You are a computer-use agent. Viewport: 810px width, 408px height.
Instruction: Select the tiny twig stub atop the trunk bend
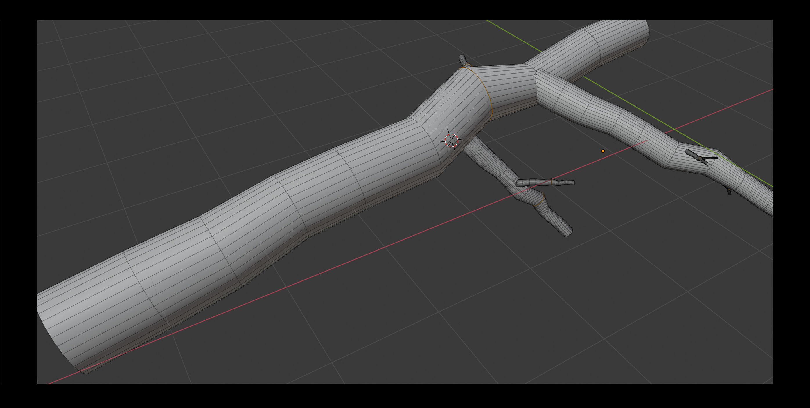tap(464, 61)
